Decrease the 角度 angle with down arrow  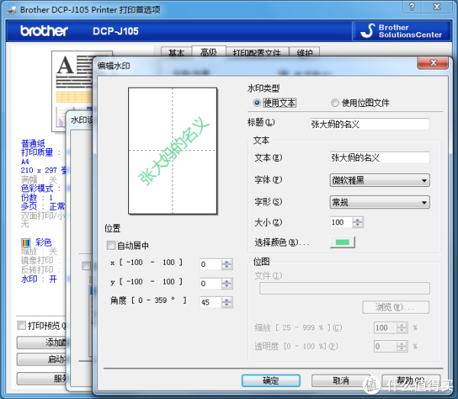pyautogui.click(x=227, y=304)
